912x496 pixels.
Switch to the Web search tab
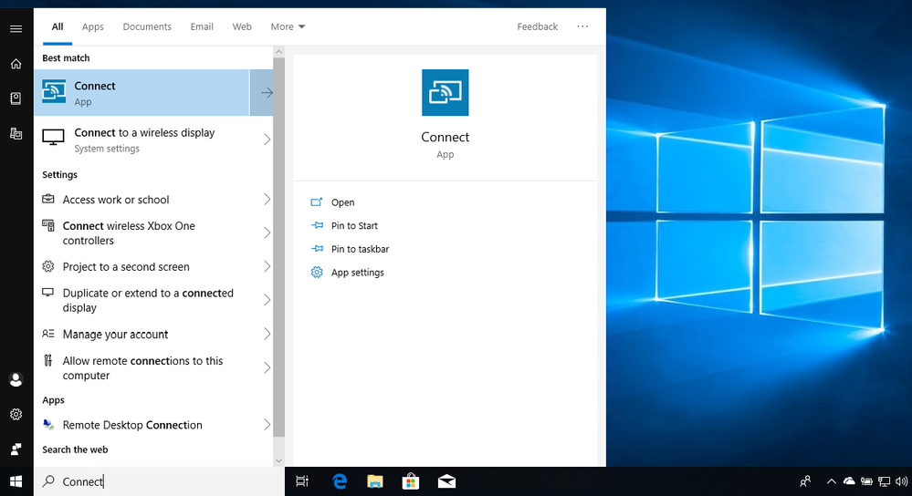point(242,26)
